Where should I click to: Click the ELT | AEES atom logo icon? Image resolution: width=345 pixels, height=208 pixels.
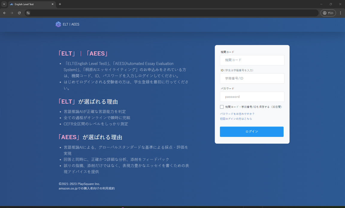(58, 24)
